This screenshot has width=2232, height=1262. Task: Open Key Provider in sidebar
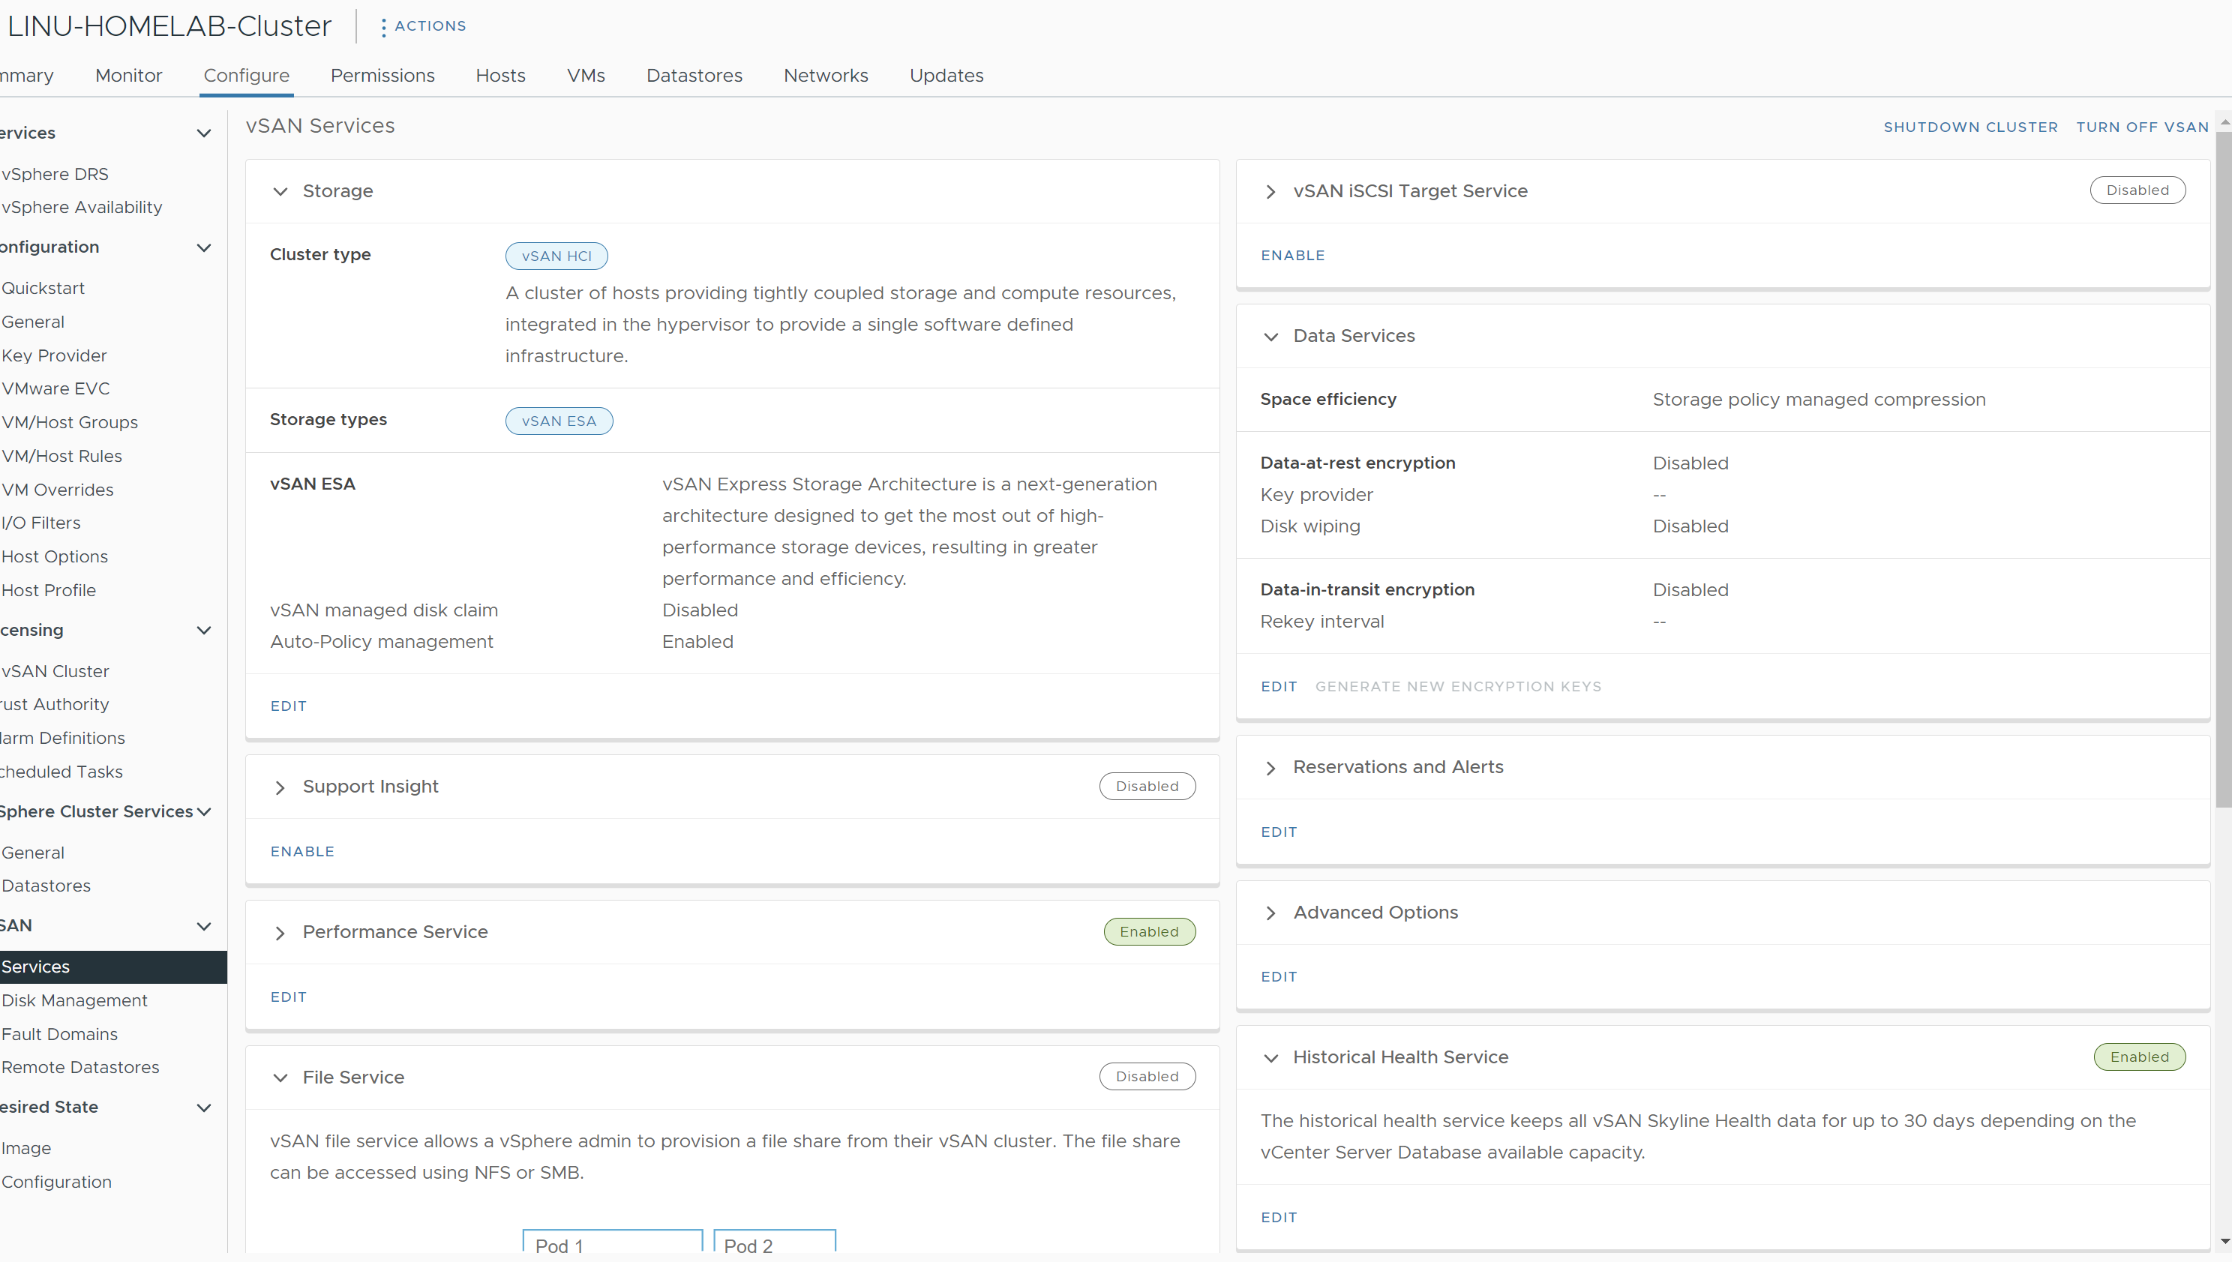pyautogui.click(x=54, y=355)
